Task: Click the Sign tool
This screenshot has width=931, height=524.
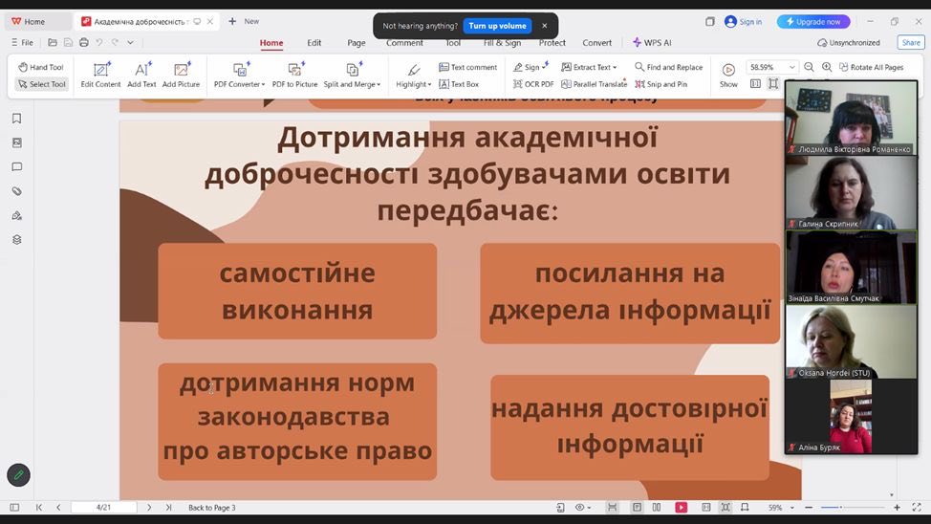Action: coord(530,67)
